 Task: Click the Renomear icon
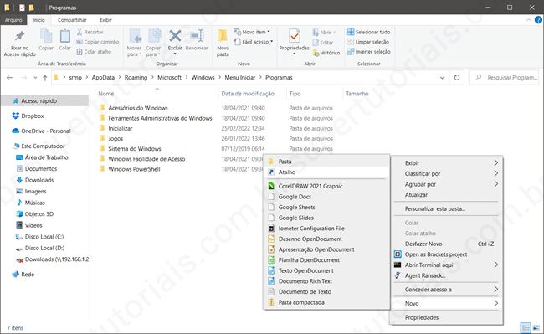click(197, 36)
